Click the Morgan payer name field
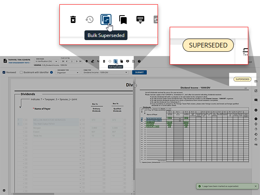The image size is (260, 195). 56,128
